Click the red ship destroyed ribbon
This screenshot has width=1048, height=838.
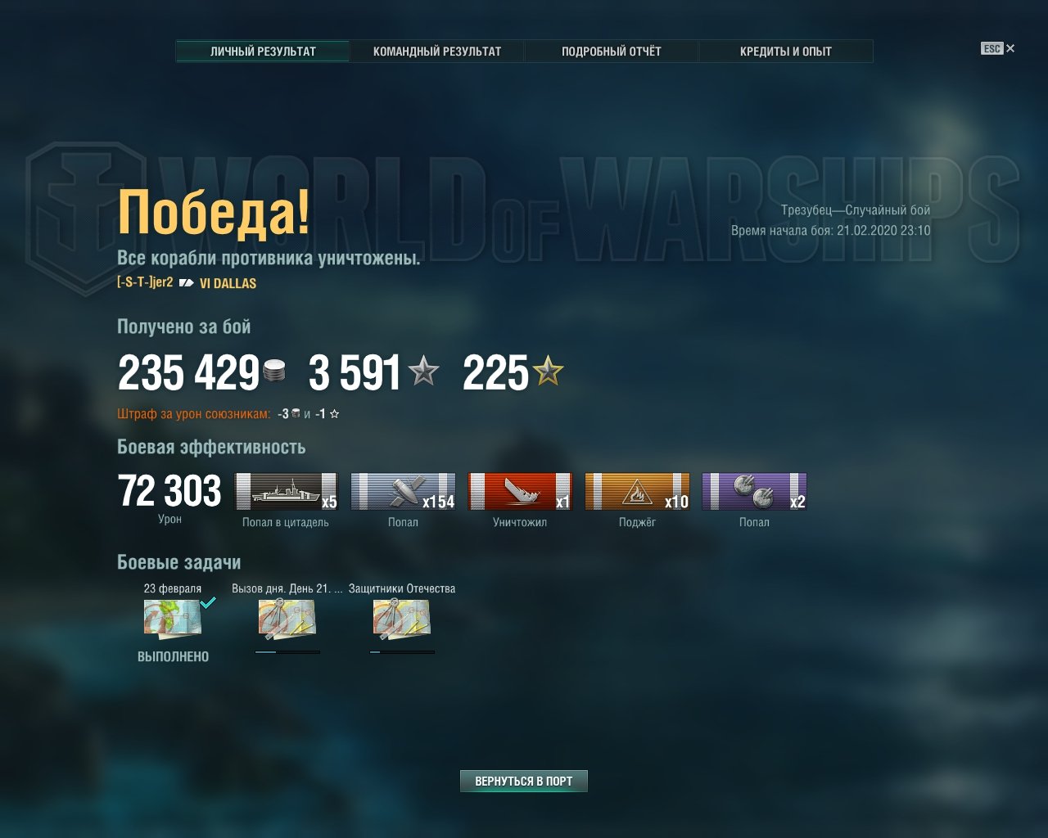pyautogui.click(x=520, y=492)
